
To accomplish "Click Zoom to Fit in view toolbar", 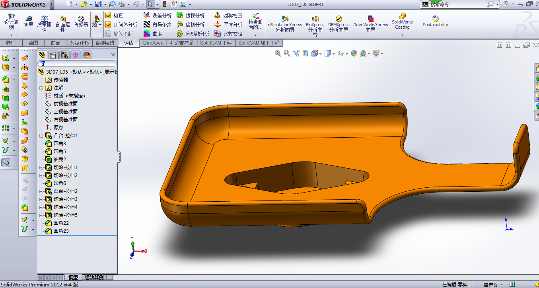I will 278,53.
